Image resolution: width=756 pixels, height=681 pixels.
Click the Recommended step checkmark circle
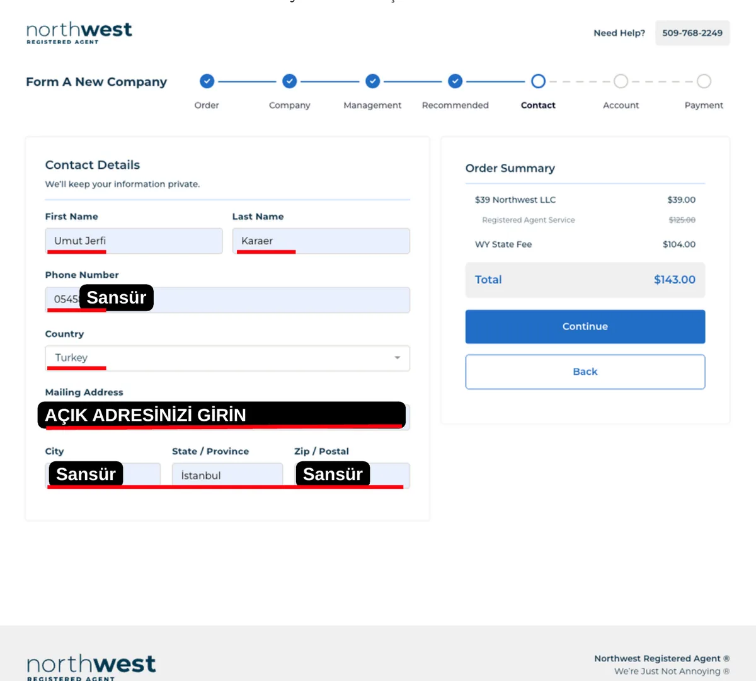(x=455, y=81)
